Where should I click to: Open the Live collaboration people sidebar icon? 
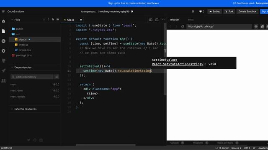coord(3,80)
